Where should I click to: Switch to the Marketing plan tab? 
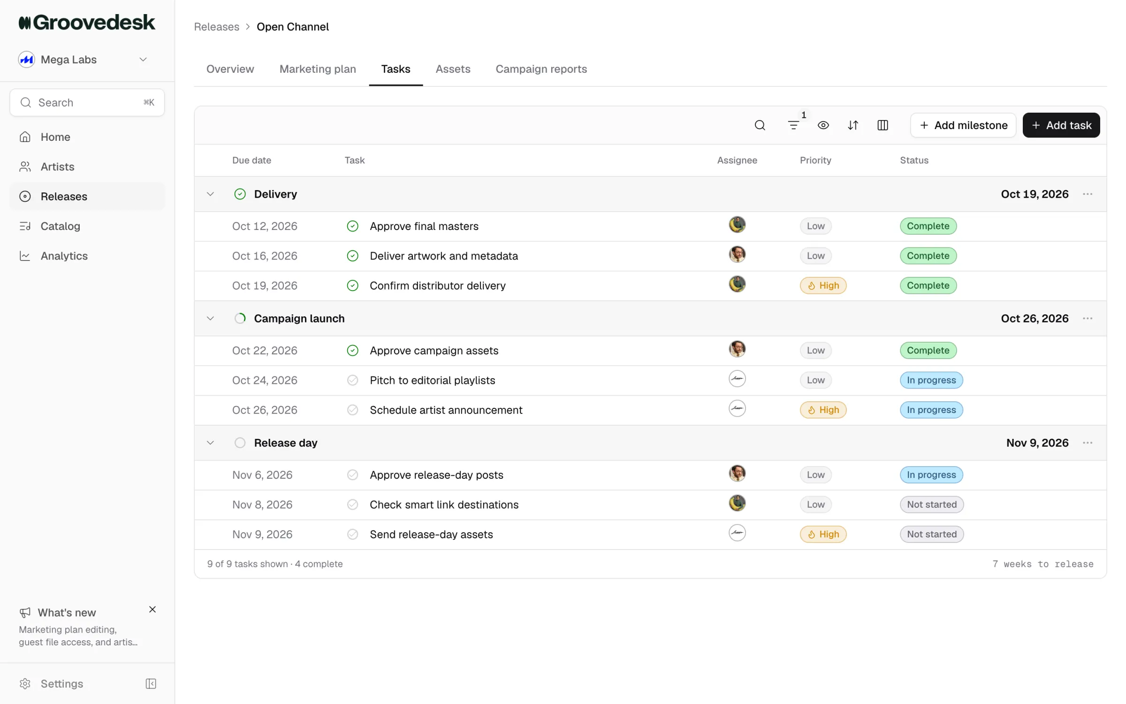coord(318,69)
